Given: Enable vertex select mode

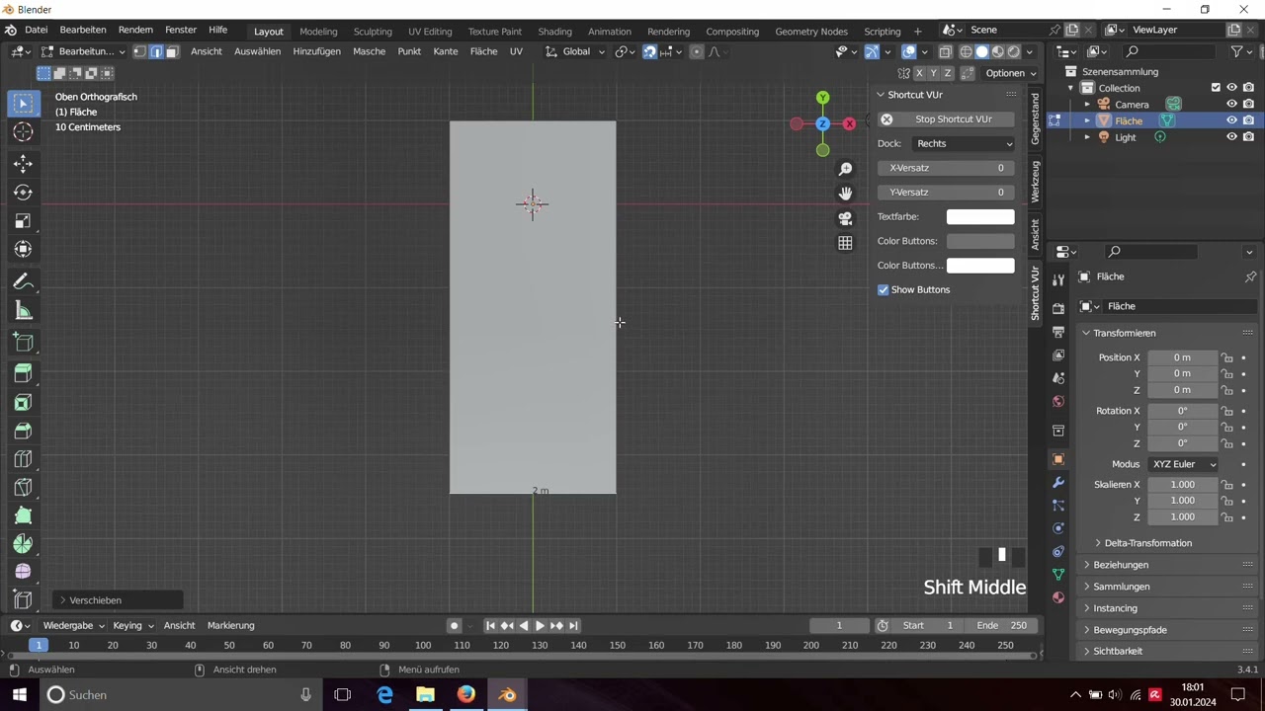Looking at the screenshot, I should click(139, 51).
